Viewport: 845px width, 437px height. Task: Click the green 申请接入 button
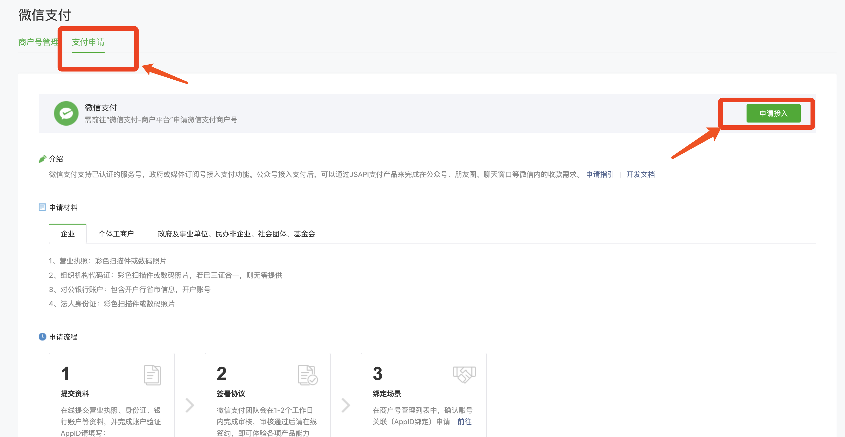pos(773,113)
